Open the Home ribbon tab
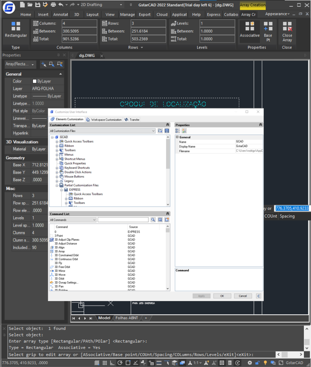 click(x=26, y=14)
